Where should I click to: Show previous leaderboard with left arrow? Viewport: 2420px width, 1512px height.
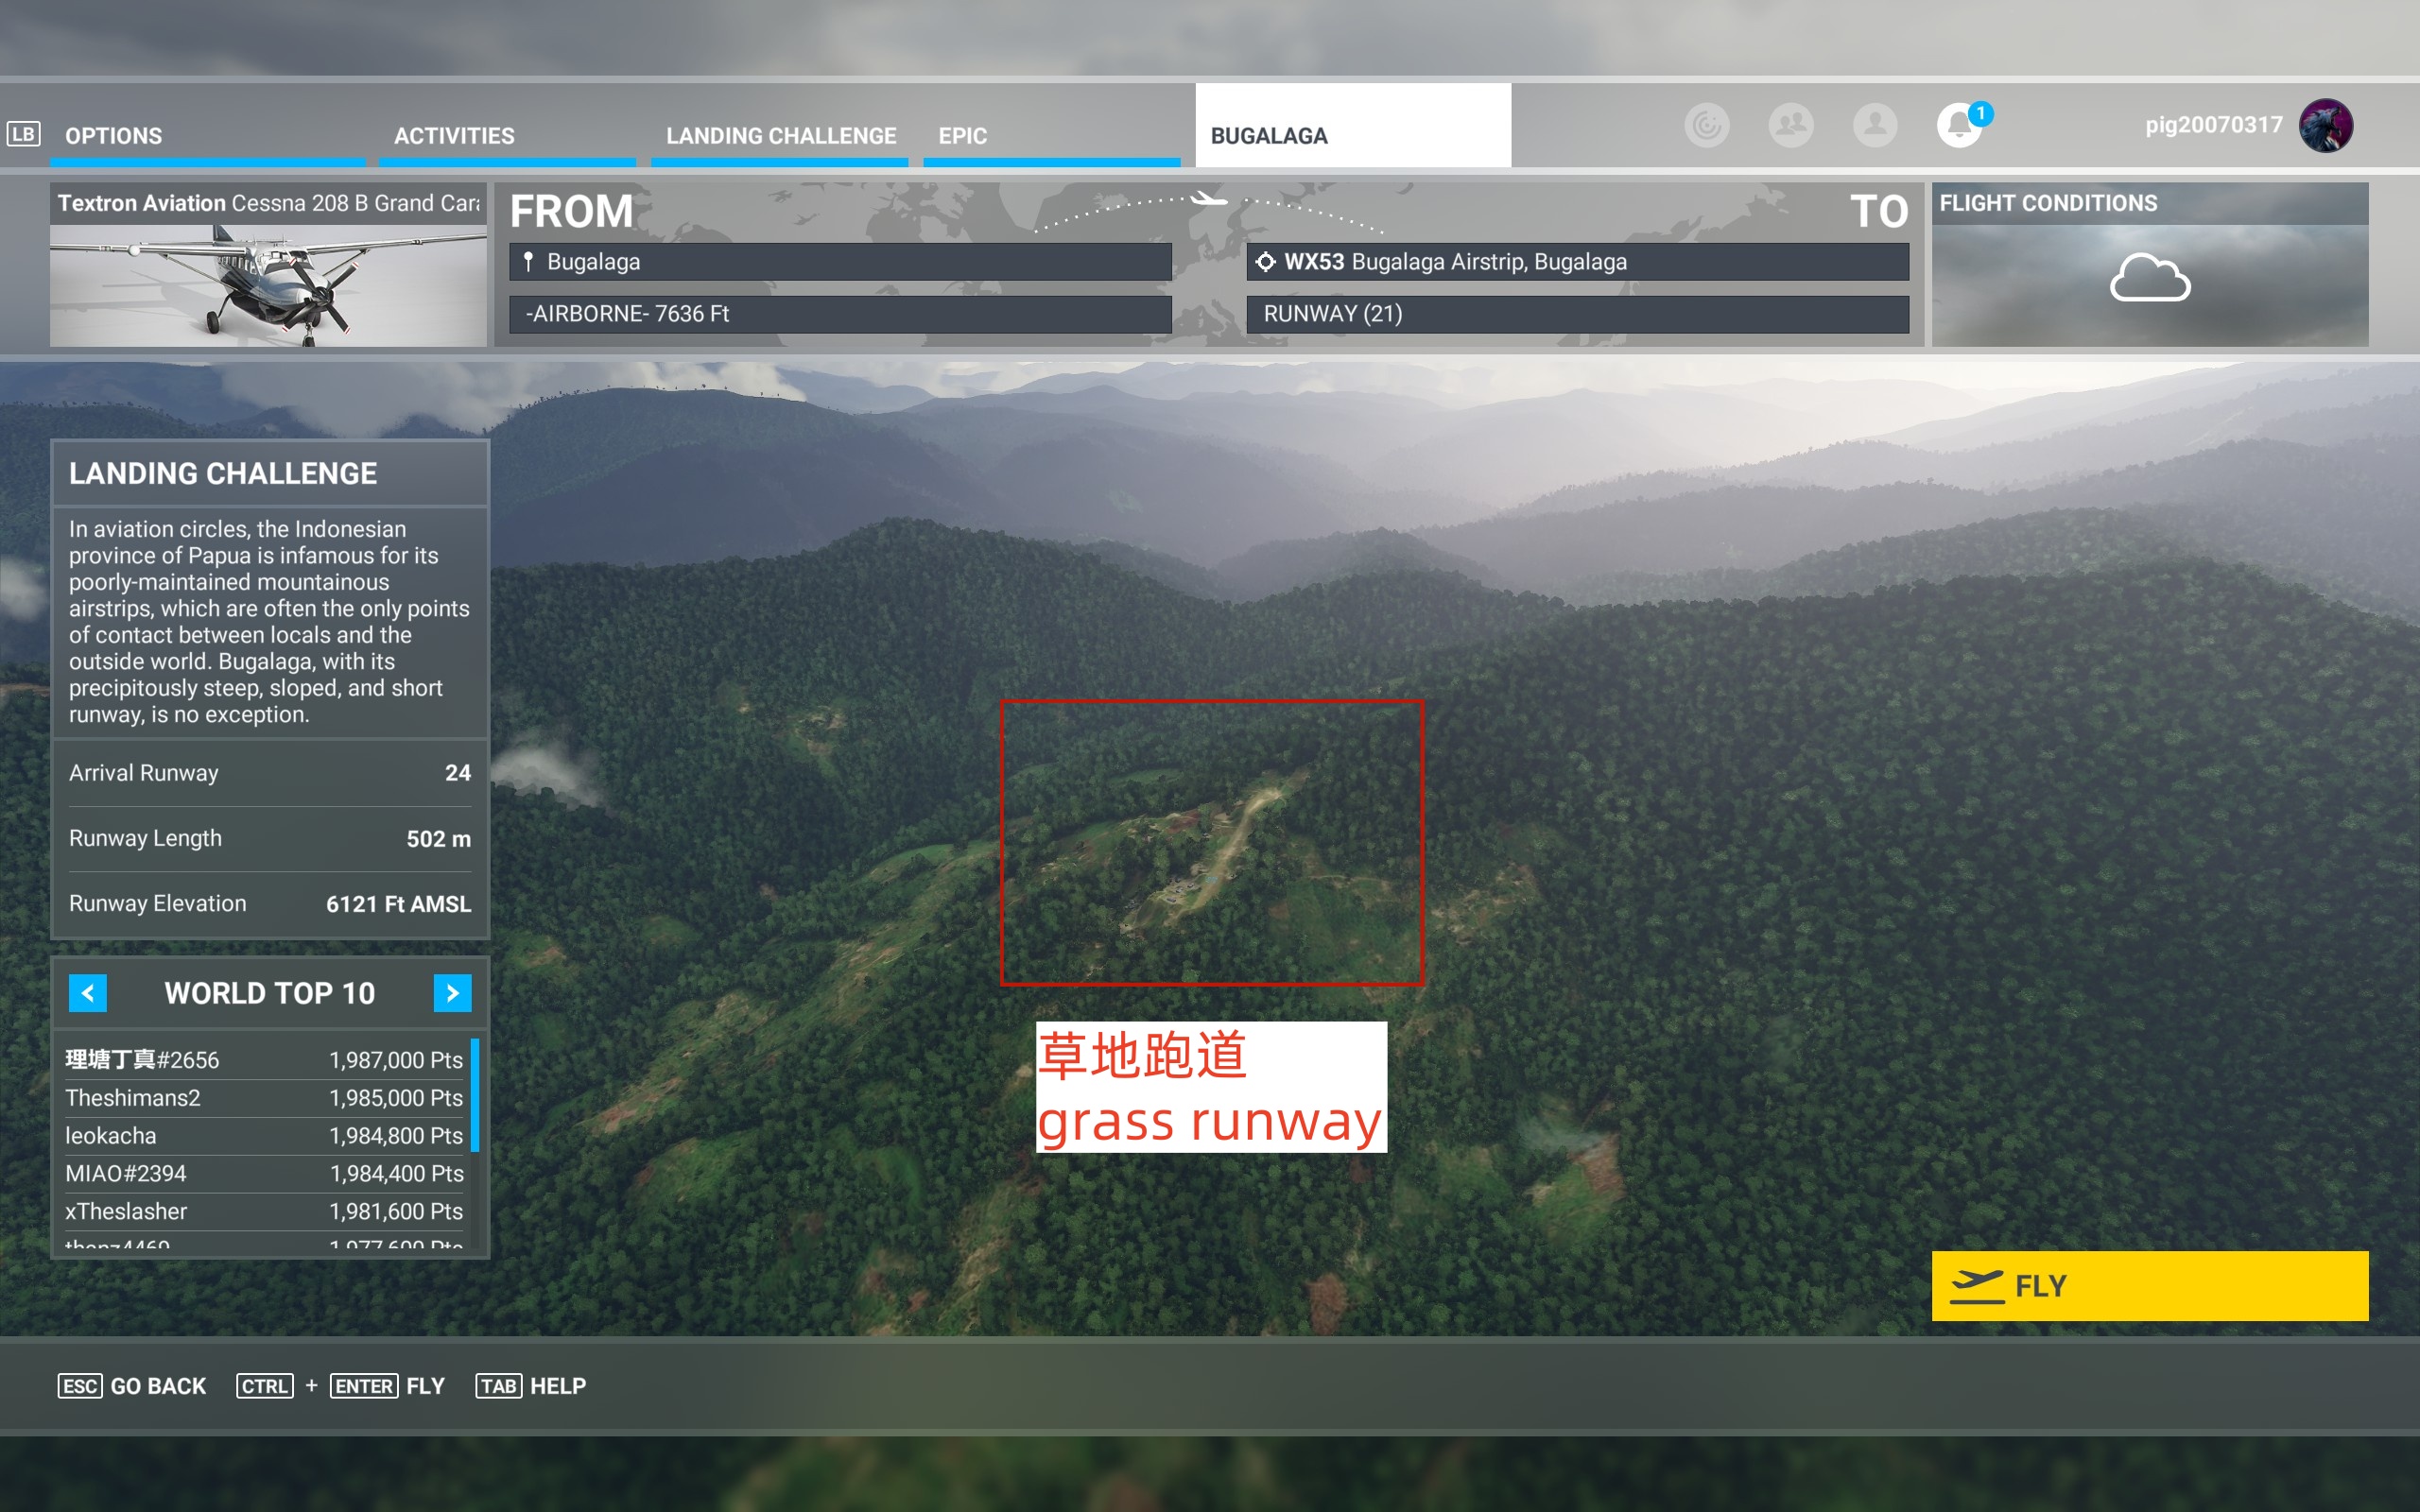click(88, 993)
